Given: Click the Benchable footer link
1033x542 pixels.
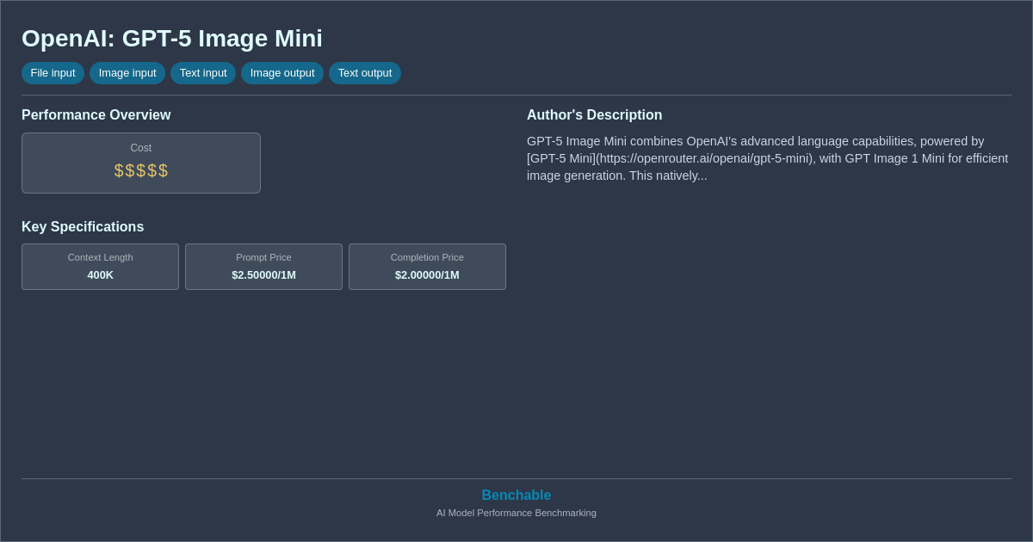Looking at the screenshot, I should [x=516, y=495].
